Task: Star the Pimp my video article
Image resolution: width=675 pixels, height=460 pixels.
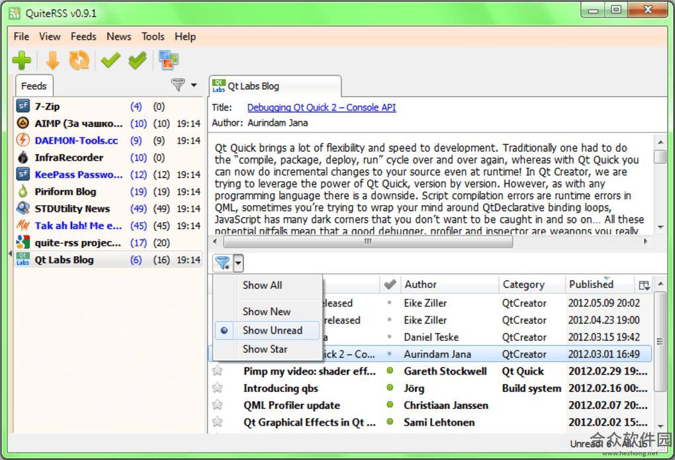Action: tap(218, 371)
